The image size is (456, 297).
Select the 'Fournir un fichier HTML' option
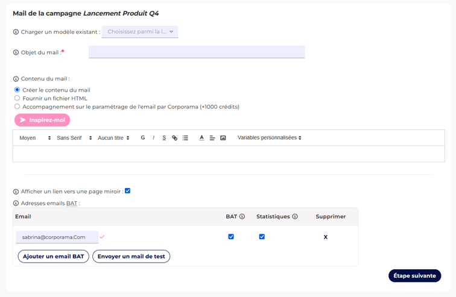pyautogui.click(x=17, y=98)
